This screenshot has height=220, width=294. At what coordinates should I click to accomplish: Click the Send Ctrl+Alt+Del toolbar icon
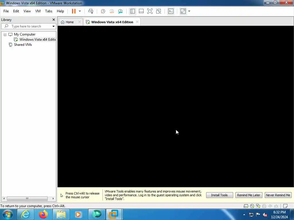pyautogui.click(x=91, y=11)
